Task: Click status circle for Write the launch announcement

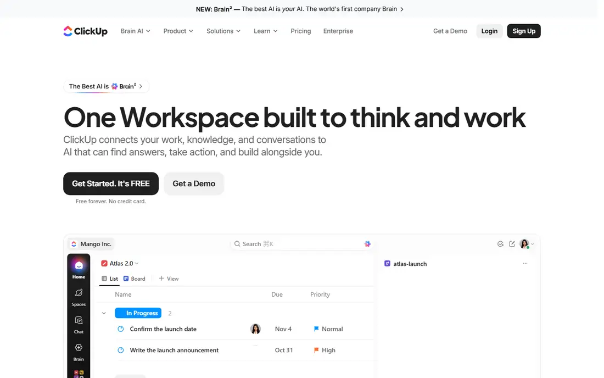Action: (x=121, y=351)
